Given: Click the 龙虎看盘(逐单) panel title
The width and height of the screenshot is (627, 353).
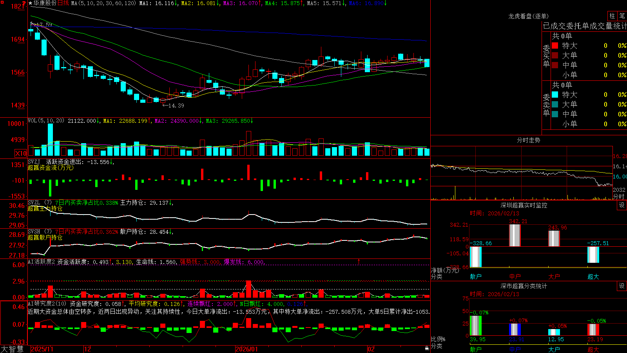Looking at the screenshot, I should [x=528, y=16].
